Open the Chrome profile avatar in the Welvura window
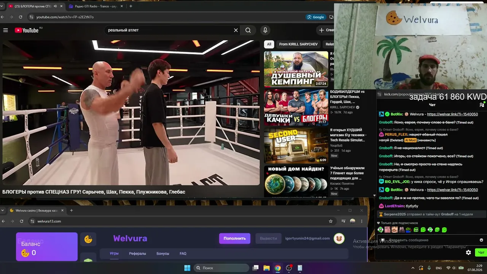This screenshot has width=487, height=274. pos(353,221)
